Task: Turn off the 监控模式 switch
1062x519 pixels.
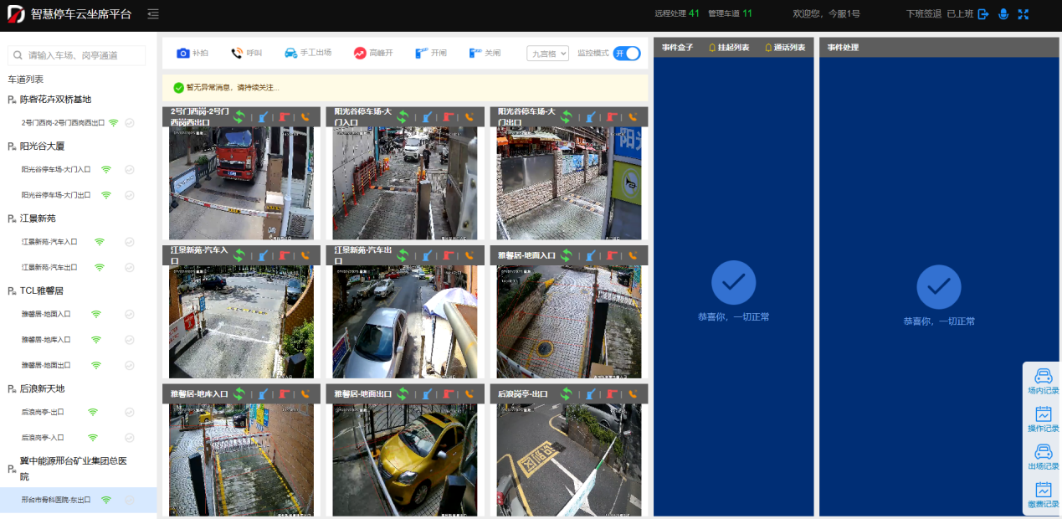Action: (627, 54)
